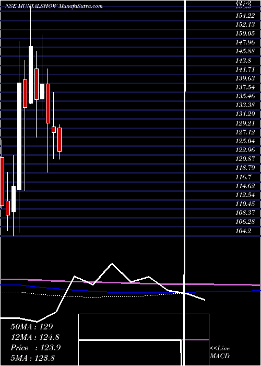261x366 pixels.
Task: Click the 143.8 price axis label
Action: [x=243, y=60]
